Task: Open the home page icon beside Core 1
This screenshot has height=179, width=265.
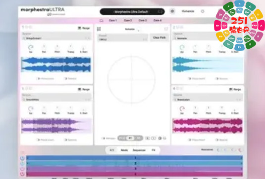Action: [x=102, y=21]
